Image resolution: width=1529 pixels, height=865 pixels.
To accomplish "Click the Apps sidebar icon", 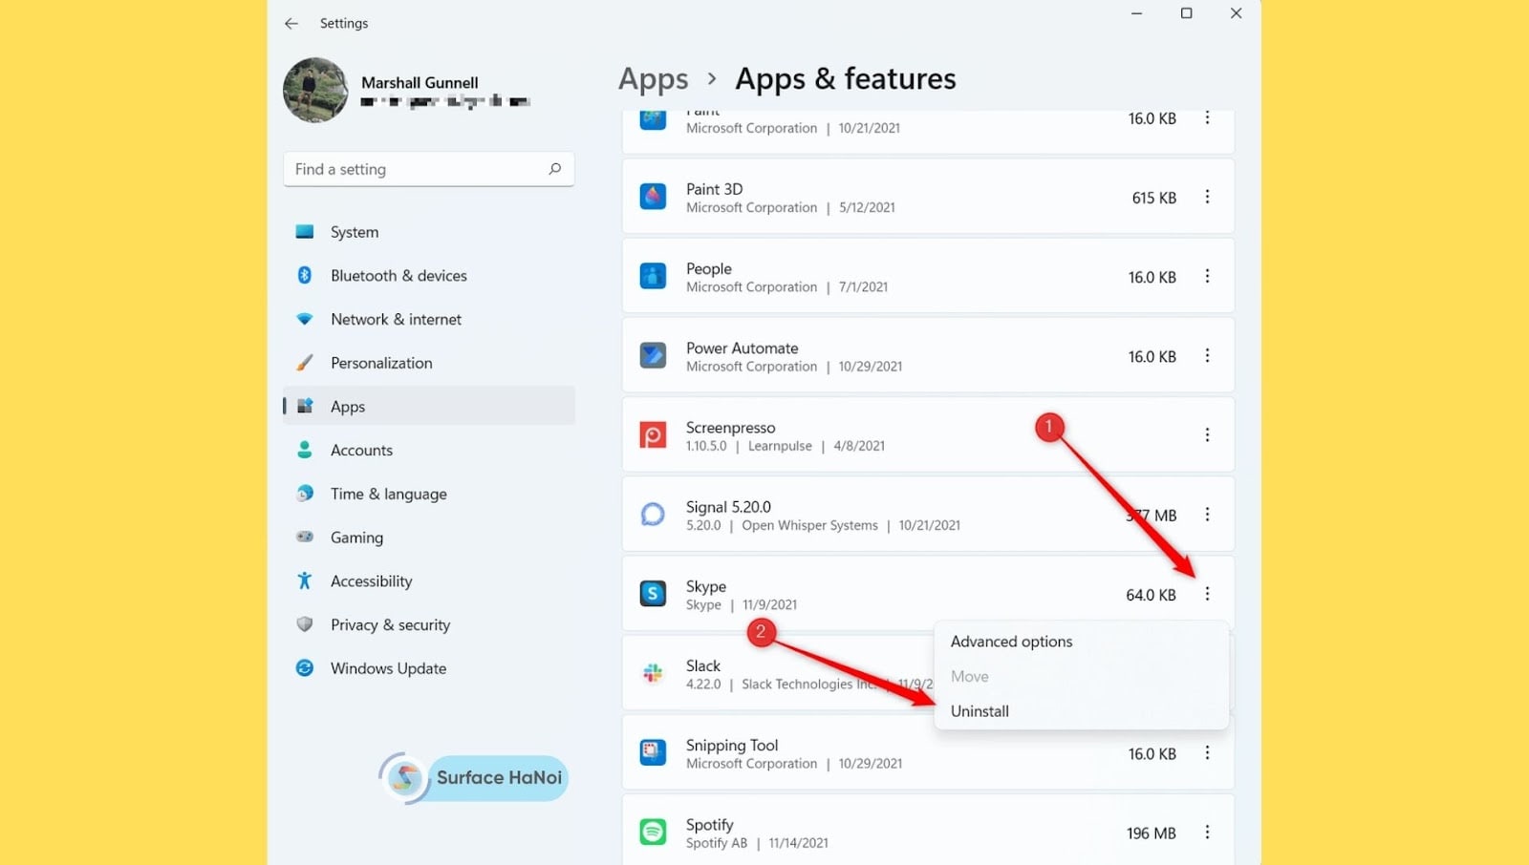I will [x=305, y=406].
